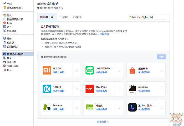Switch to the 使用中 tab
The width and height of the screenshot is (184, 126).
[x=47, y=17]
